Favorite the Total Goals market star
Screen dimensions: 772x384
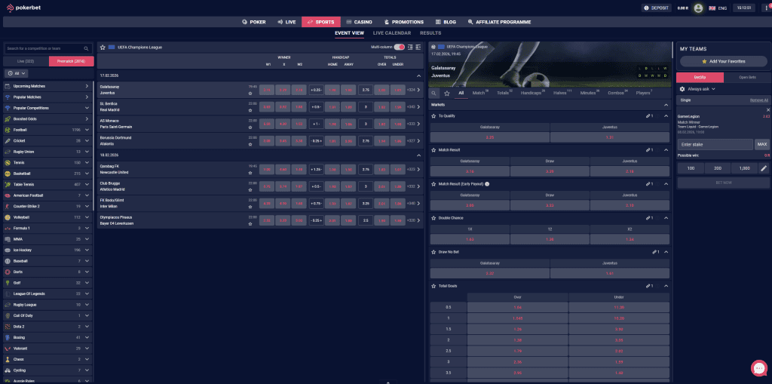(x=433, y=286)
